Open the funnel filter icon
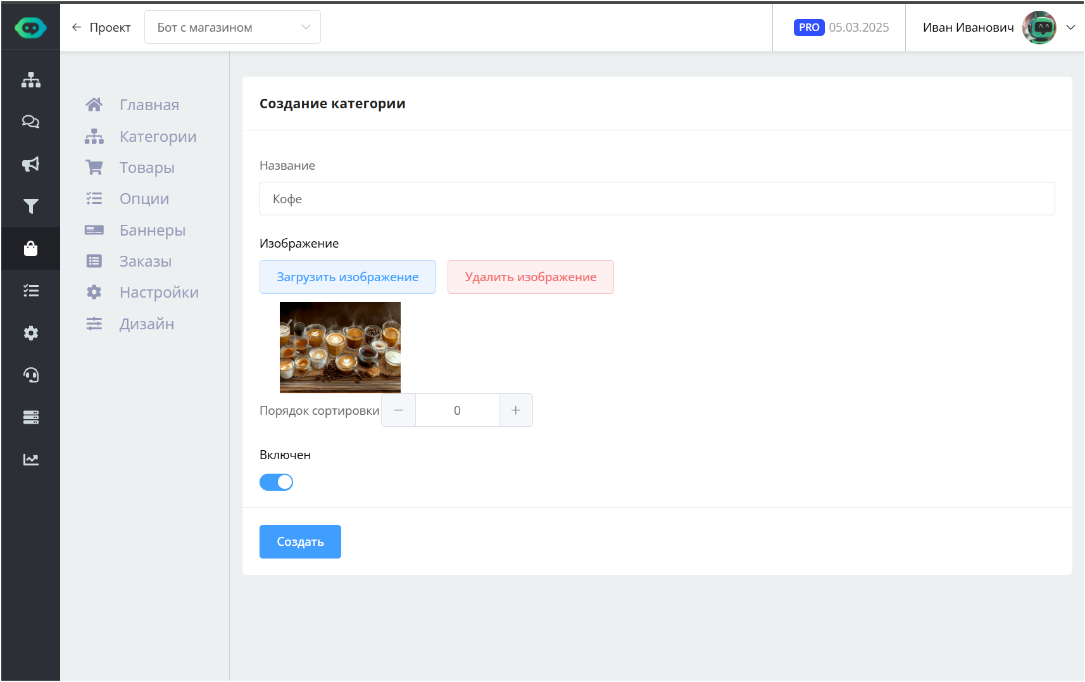This screenshot has width=1085, height=682. (x=30, y=206)
